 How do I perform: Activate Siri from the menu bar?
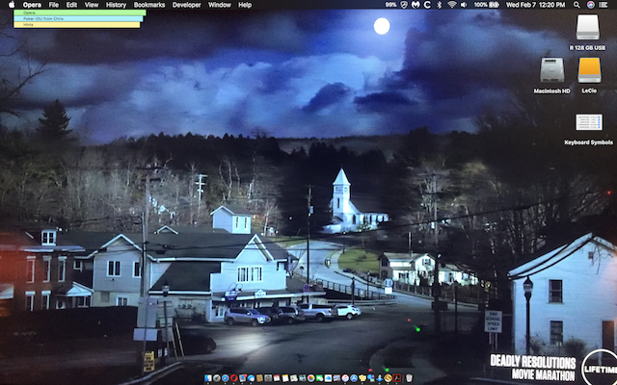click(x=590, y=5)
